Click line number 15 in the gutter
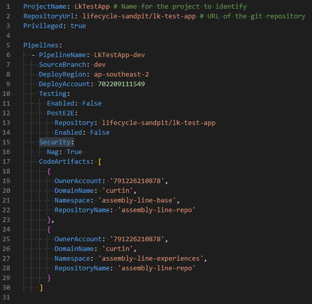The width and height of the screenshot is (312, 304). pos(6,142)
